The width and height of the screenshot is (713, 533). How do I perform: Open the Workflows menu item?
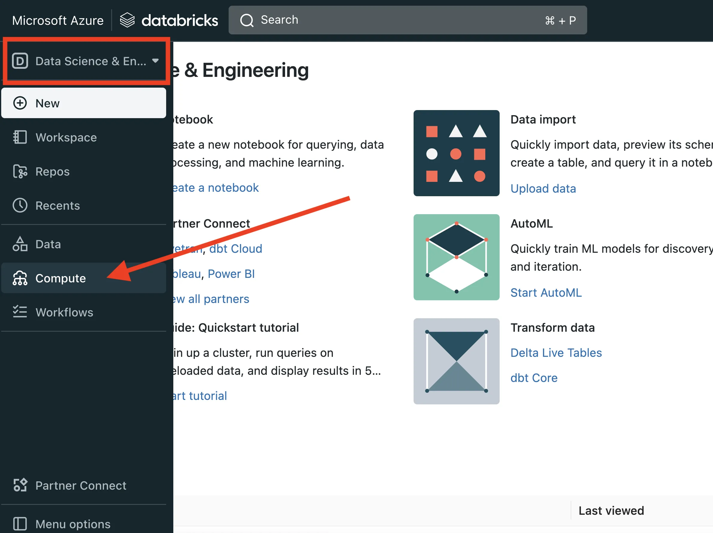[65, 312]
